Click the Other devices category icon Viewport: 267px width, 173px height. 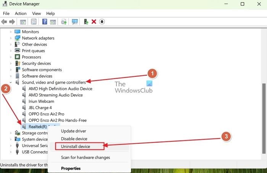click(x=18, y=44)
